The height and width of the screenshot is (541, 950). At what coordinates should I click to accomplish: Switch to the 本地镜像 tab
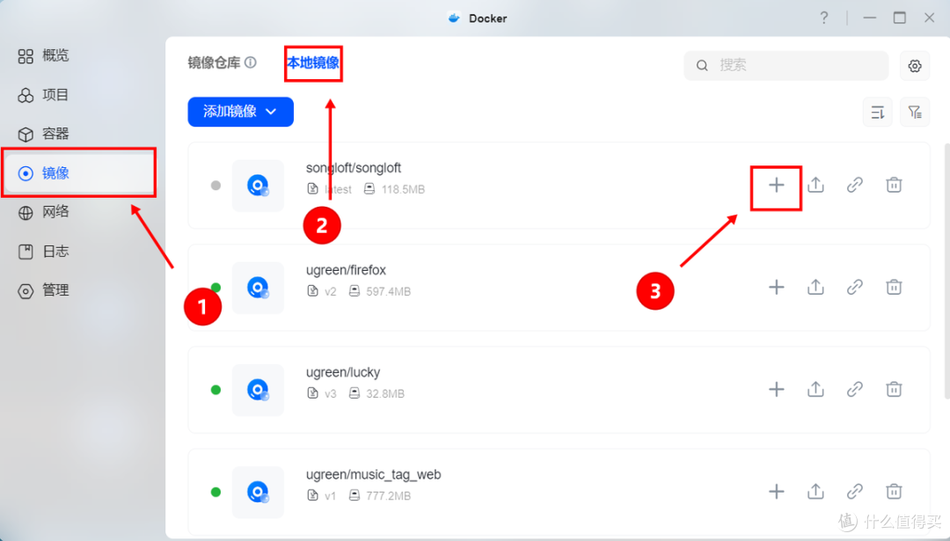click(312, 62)
